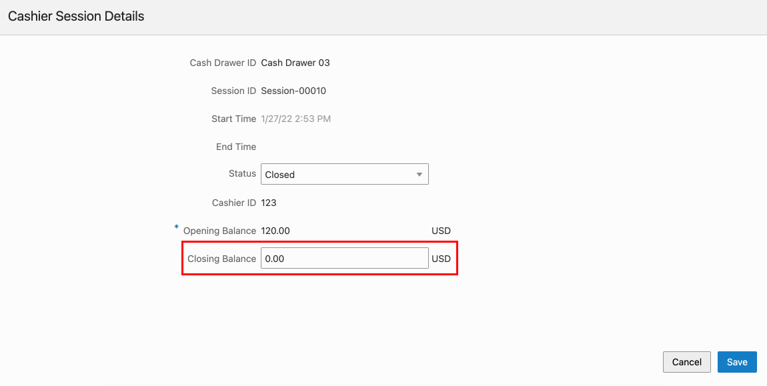Click the USD label beside Opening Balance

(x=441, y=231)
